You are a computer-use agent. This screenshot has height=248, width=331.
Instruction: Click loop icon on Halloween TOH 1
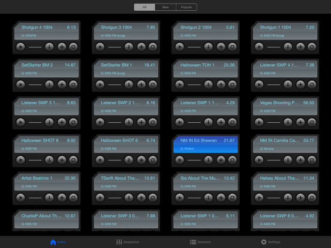(233, 84)
